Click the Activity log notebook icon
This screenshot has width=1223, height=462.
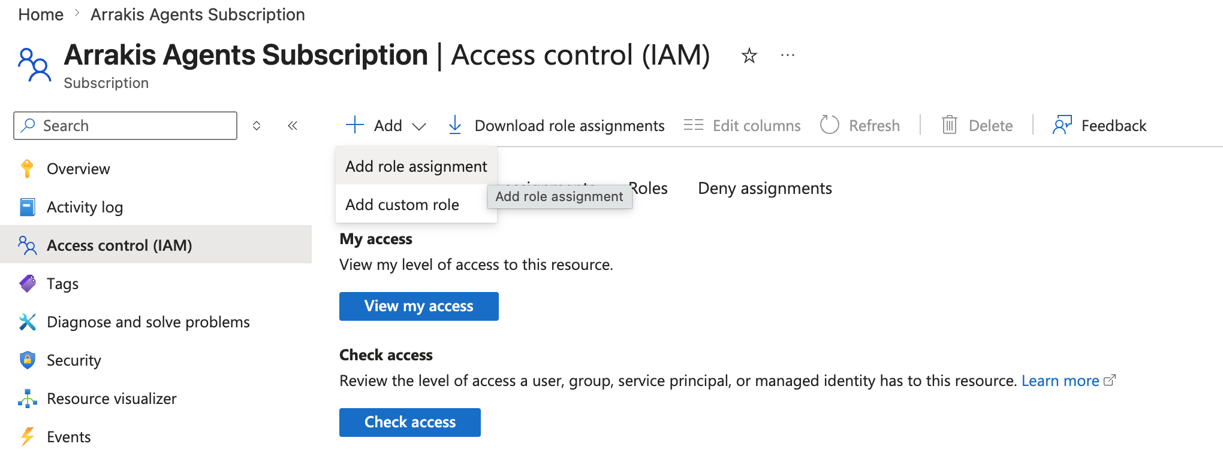(x=28, y=207)
